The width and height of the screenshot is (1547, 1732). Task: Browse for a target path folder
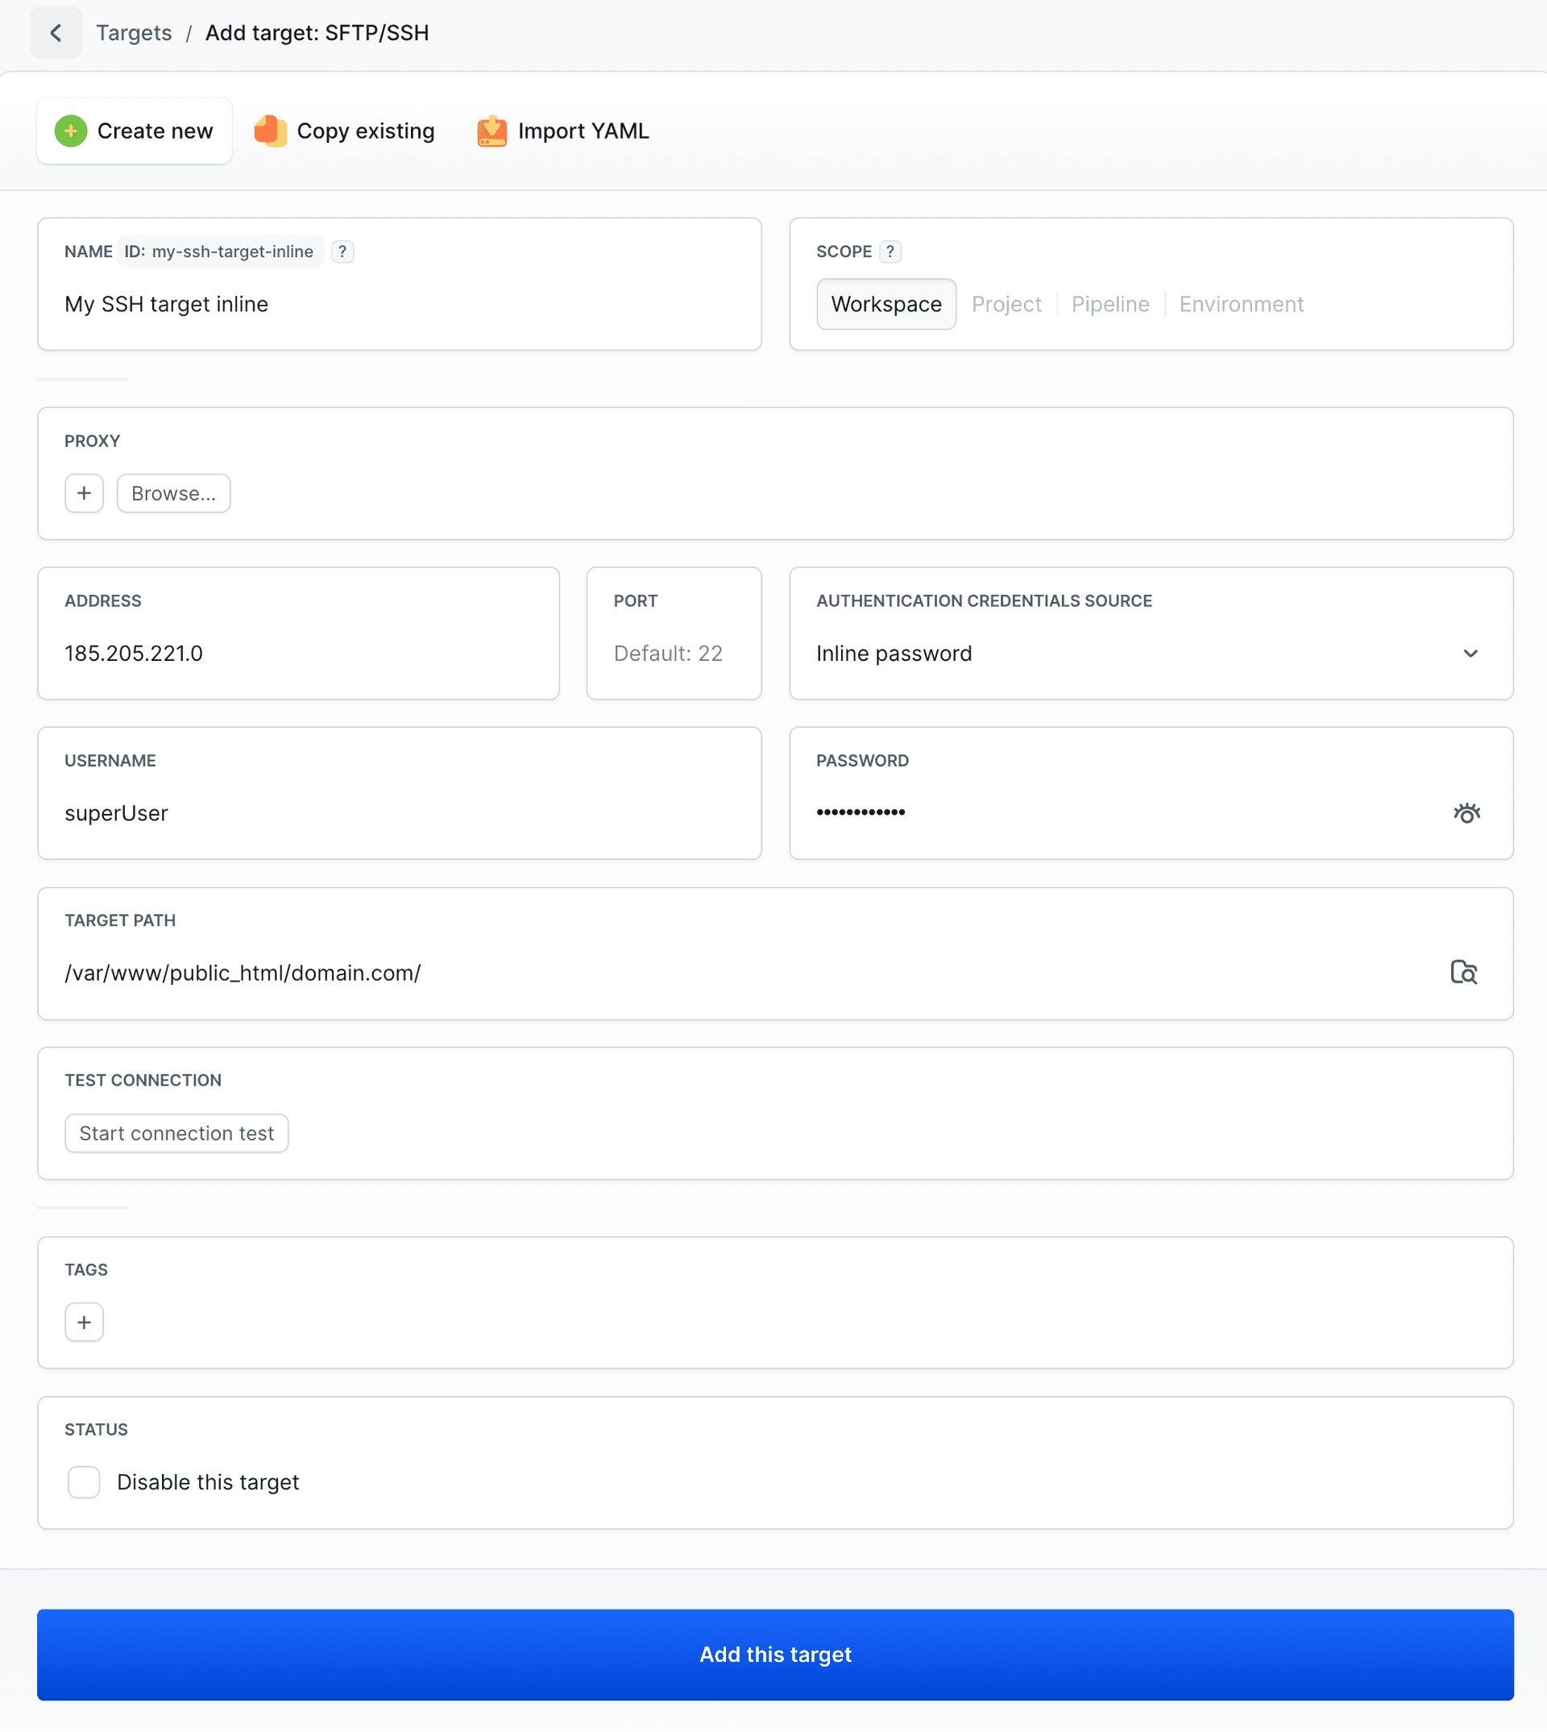pyautogui.click(x=1466, y=972)
